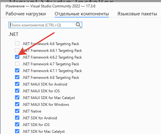Focus the Поиск компонентов search field

point(45,25)
